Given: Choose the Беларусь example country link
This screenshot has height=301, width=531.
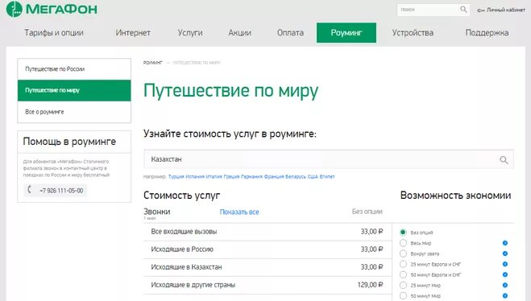Looking at the screenshot, I should point(296,176).
